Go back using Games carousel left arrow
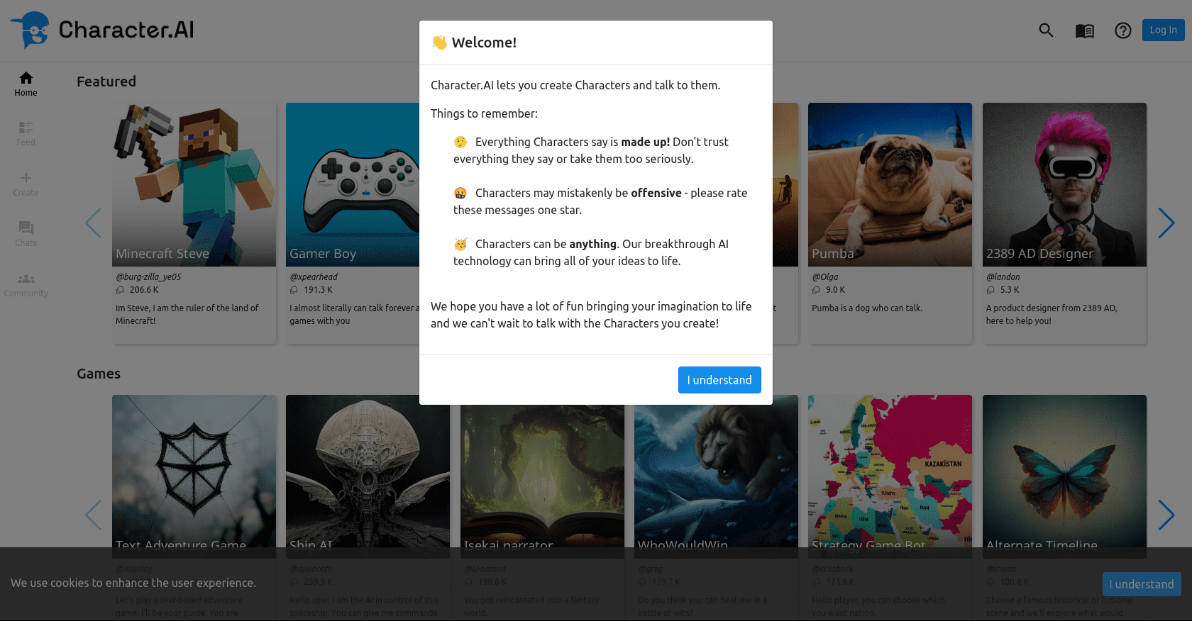Screen dimensions: 1192x621 (x=93, y=515)
